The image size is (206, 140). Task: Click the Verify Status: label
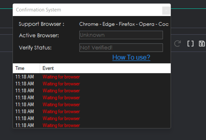(x=35, y=48)
